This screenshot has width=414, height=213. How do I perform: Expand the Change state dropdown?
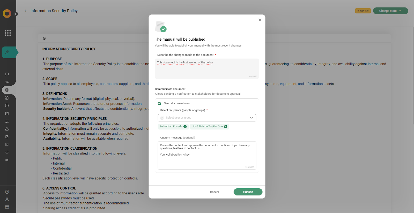[x=390, y=11]
